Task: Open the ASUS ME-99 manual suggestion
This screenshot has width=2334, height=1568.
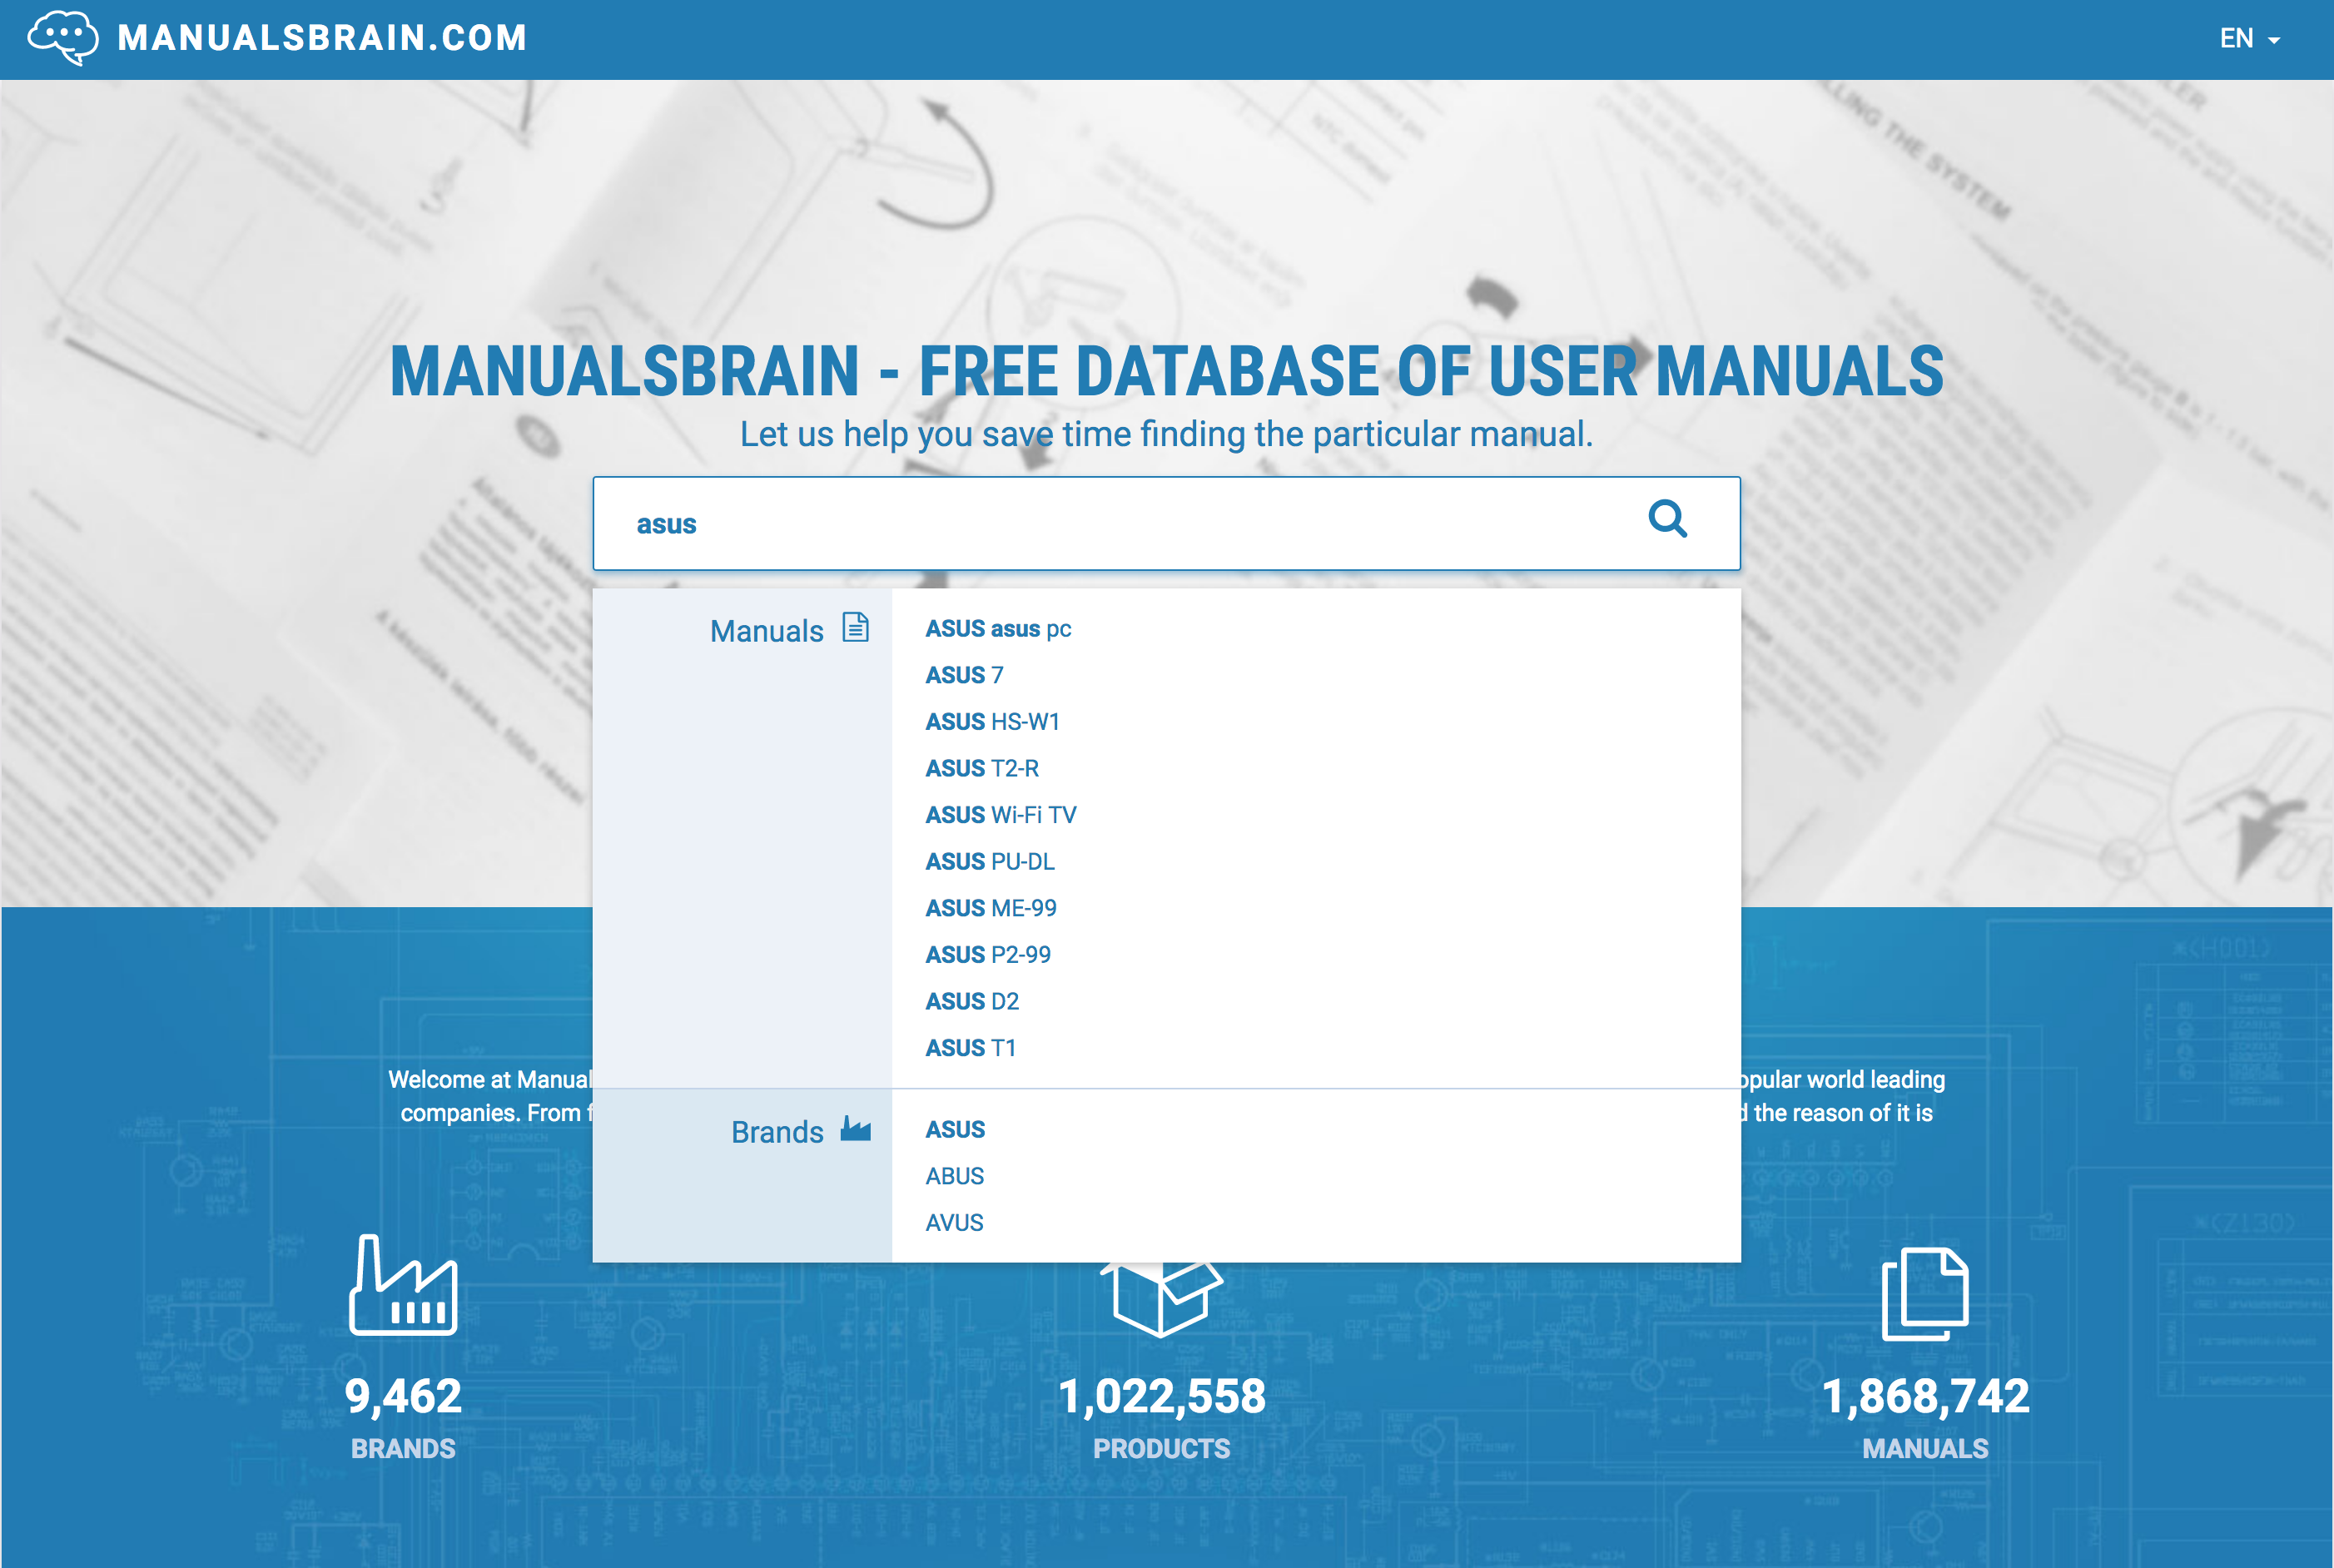Action: coord(991,907)
